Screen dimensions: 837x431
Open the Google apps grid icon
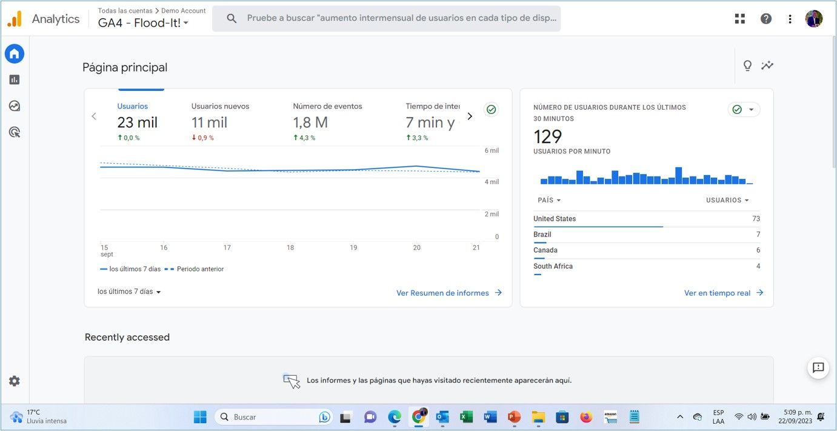(740, 19)
